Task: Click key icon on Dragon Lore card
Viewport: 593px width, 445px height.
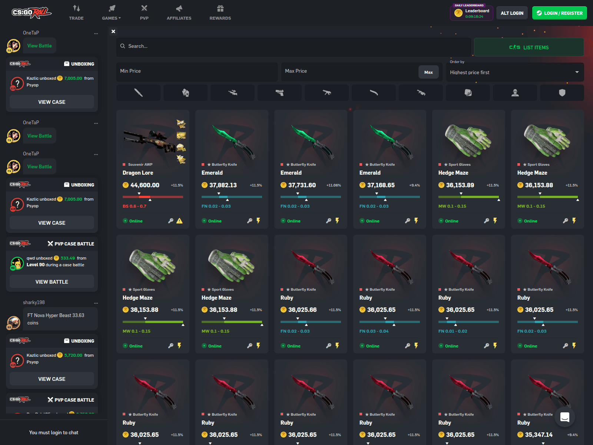Action: pyautogui.click(x=171, y=221)
